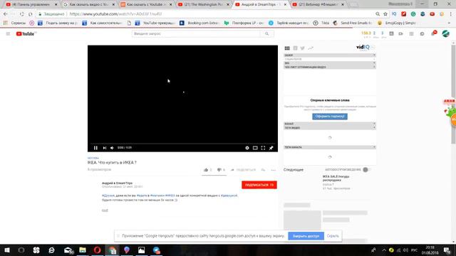Open the account avatar menu

pyautogui.click(x=445, y=33)
